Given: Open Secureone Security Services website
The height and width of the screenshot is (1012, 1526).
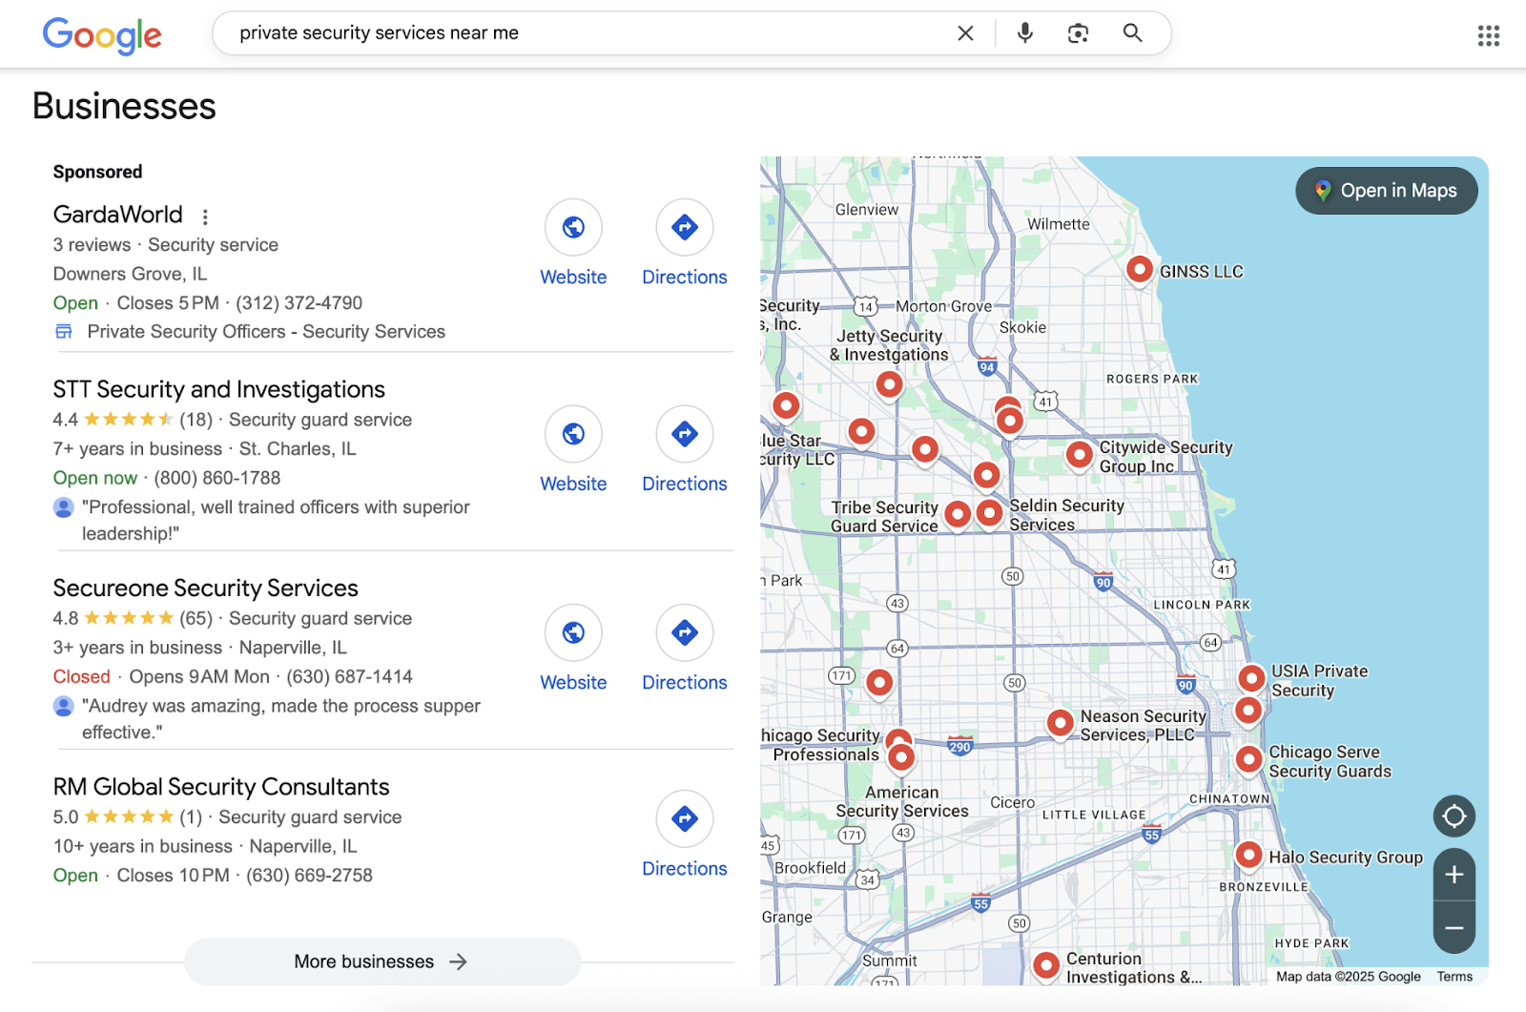Looking at the screenshot, I should pos(573,632).
